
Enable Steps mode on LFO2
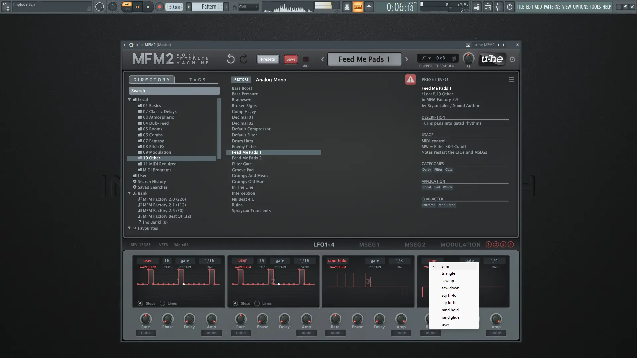235,303
